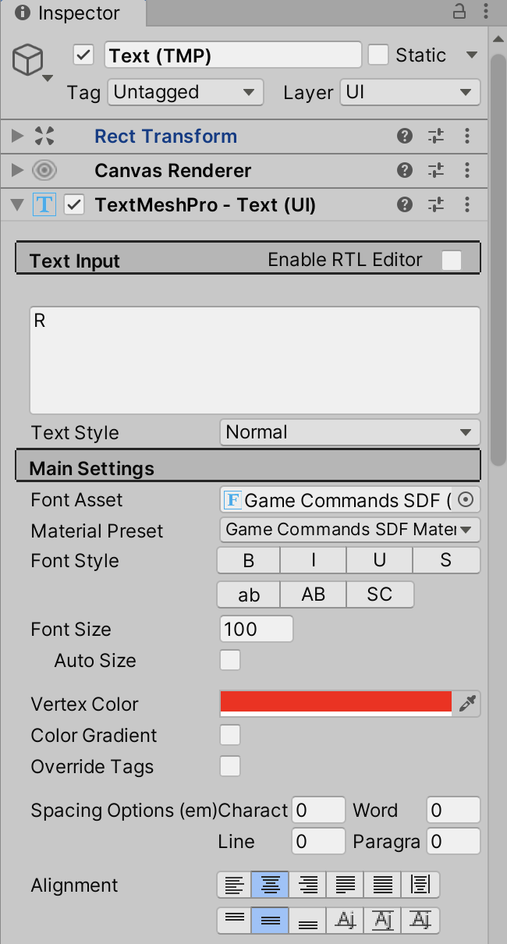Open the Text Style dropdown
Screen dimensions: 507x944
349,432
